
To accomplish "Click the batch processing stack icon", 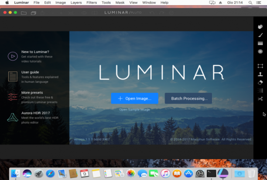I will [x=34, y=13].
